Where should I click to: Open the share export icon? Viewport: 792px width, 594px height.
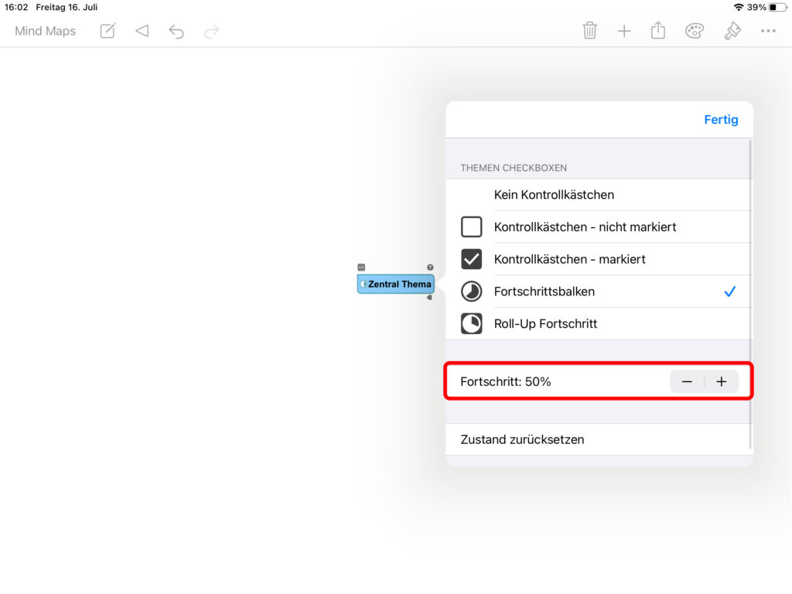tap(658, 31)
